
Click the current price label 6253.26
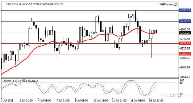tap(185, 33)
